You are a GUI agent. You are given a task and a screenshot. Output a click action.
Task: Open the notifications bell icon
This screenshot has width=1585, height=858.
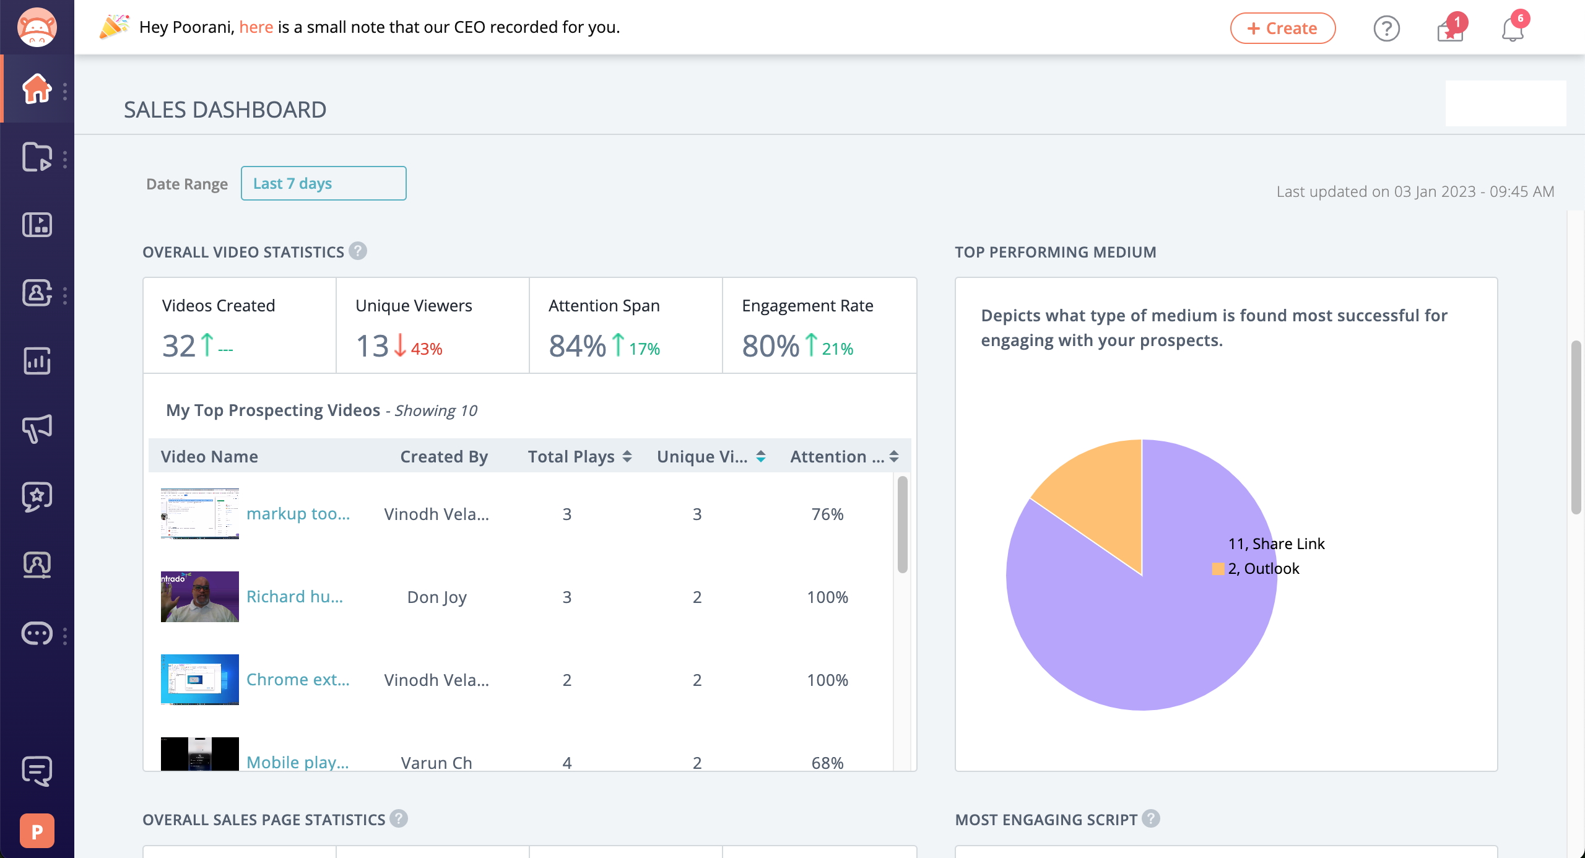coord(1512,28)
